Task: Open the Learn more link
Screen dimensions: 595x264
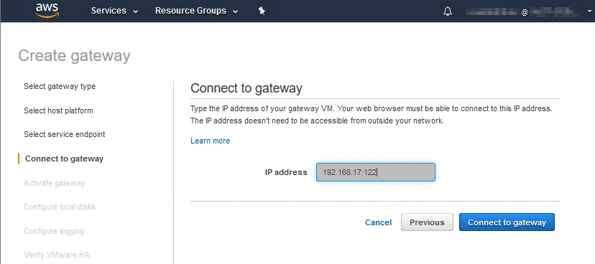Action: [211, 141]
